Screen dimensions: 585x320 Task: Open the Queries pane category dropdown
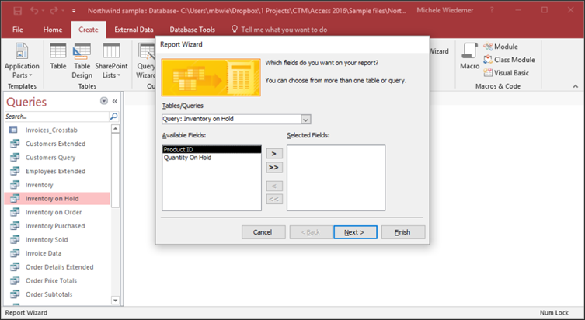pyautogui.click(x=104, y=101)
